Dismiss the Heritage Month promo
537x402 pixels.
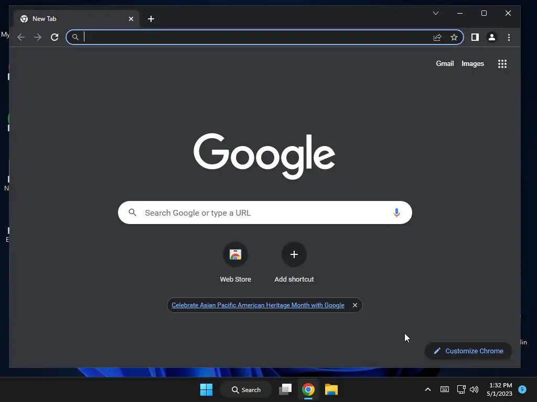point(355,305)
